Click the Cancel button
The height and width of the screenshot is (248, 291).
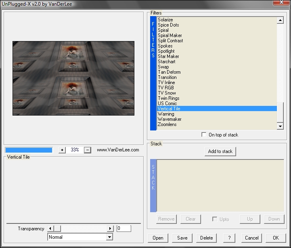tap(252, 238)
